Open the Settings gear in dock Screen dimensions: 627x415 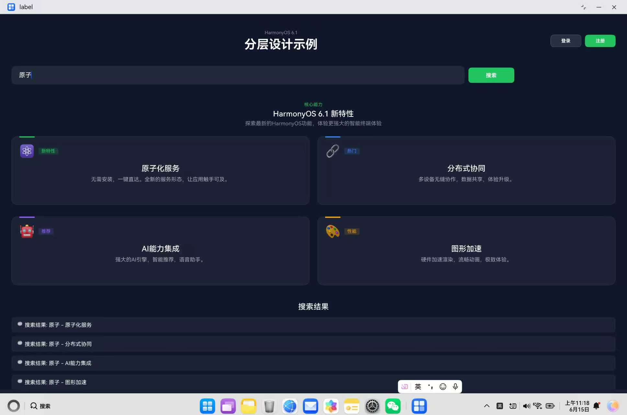[x=372, y=406]
